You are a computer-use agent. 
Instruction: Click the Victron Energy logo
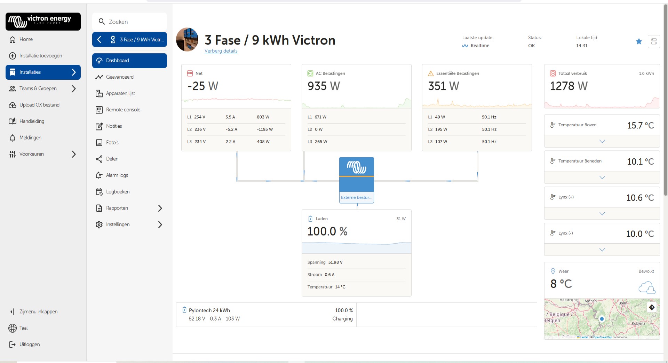(43, 22)
